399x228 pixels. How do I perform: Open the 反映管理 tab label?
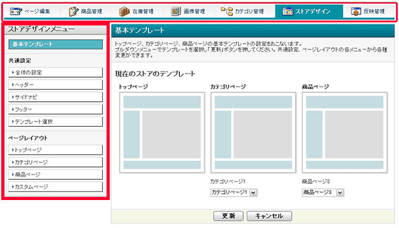point(374,11)
